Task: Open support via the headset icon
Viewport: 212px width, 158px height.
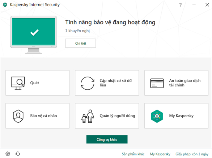Action: [18, 154]
